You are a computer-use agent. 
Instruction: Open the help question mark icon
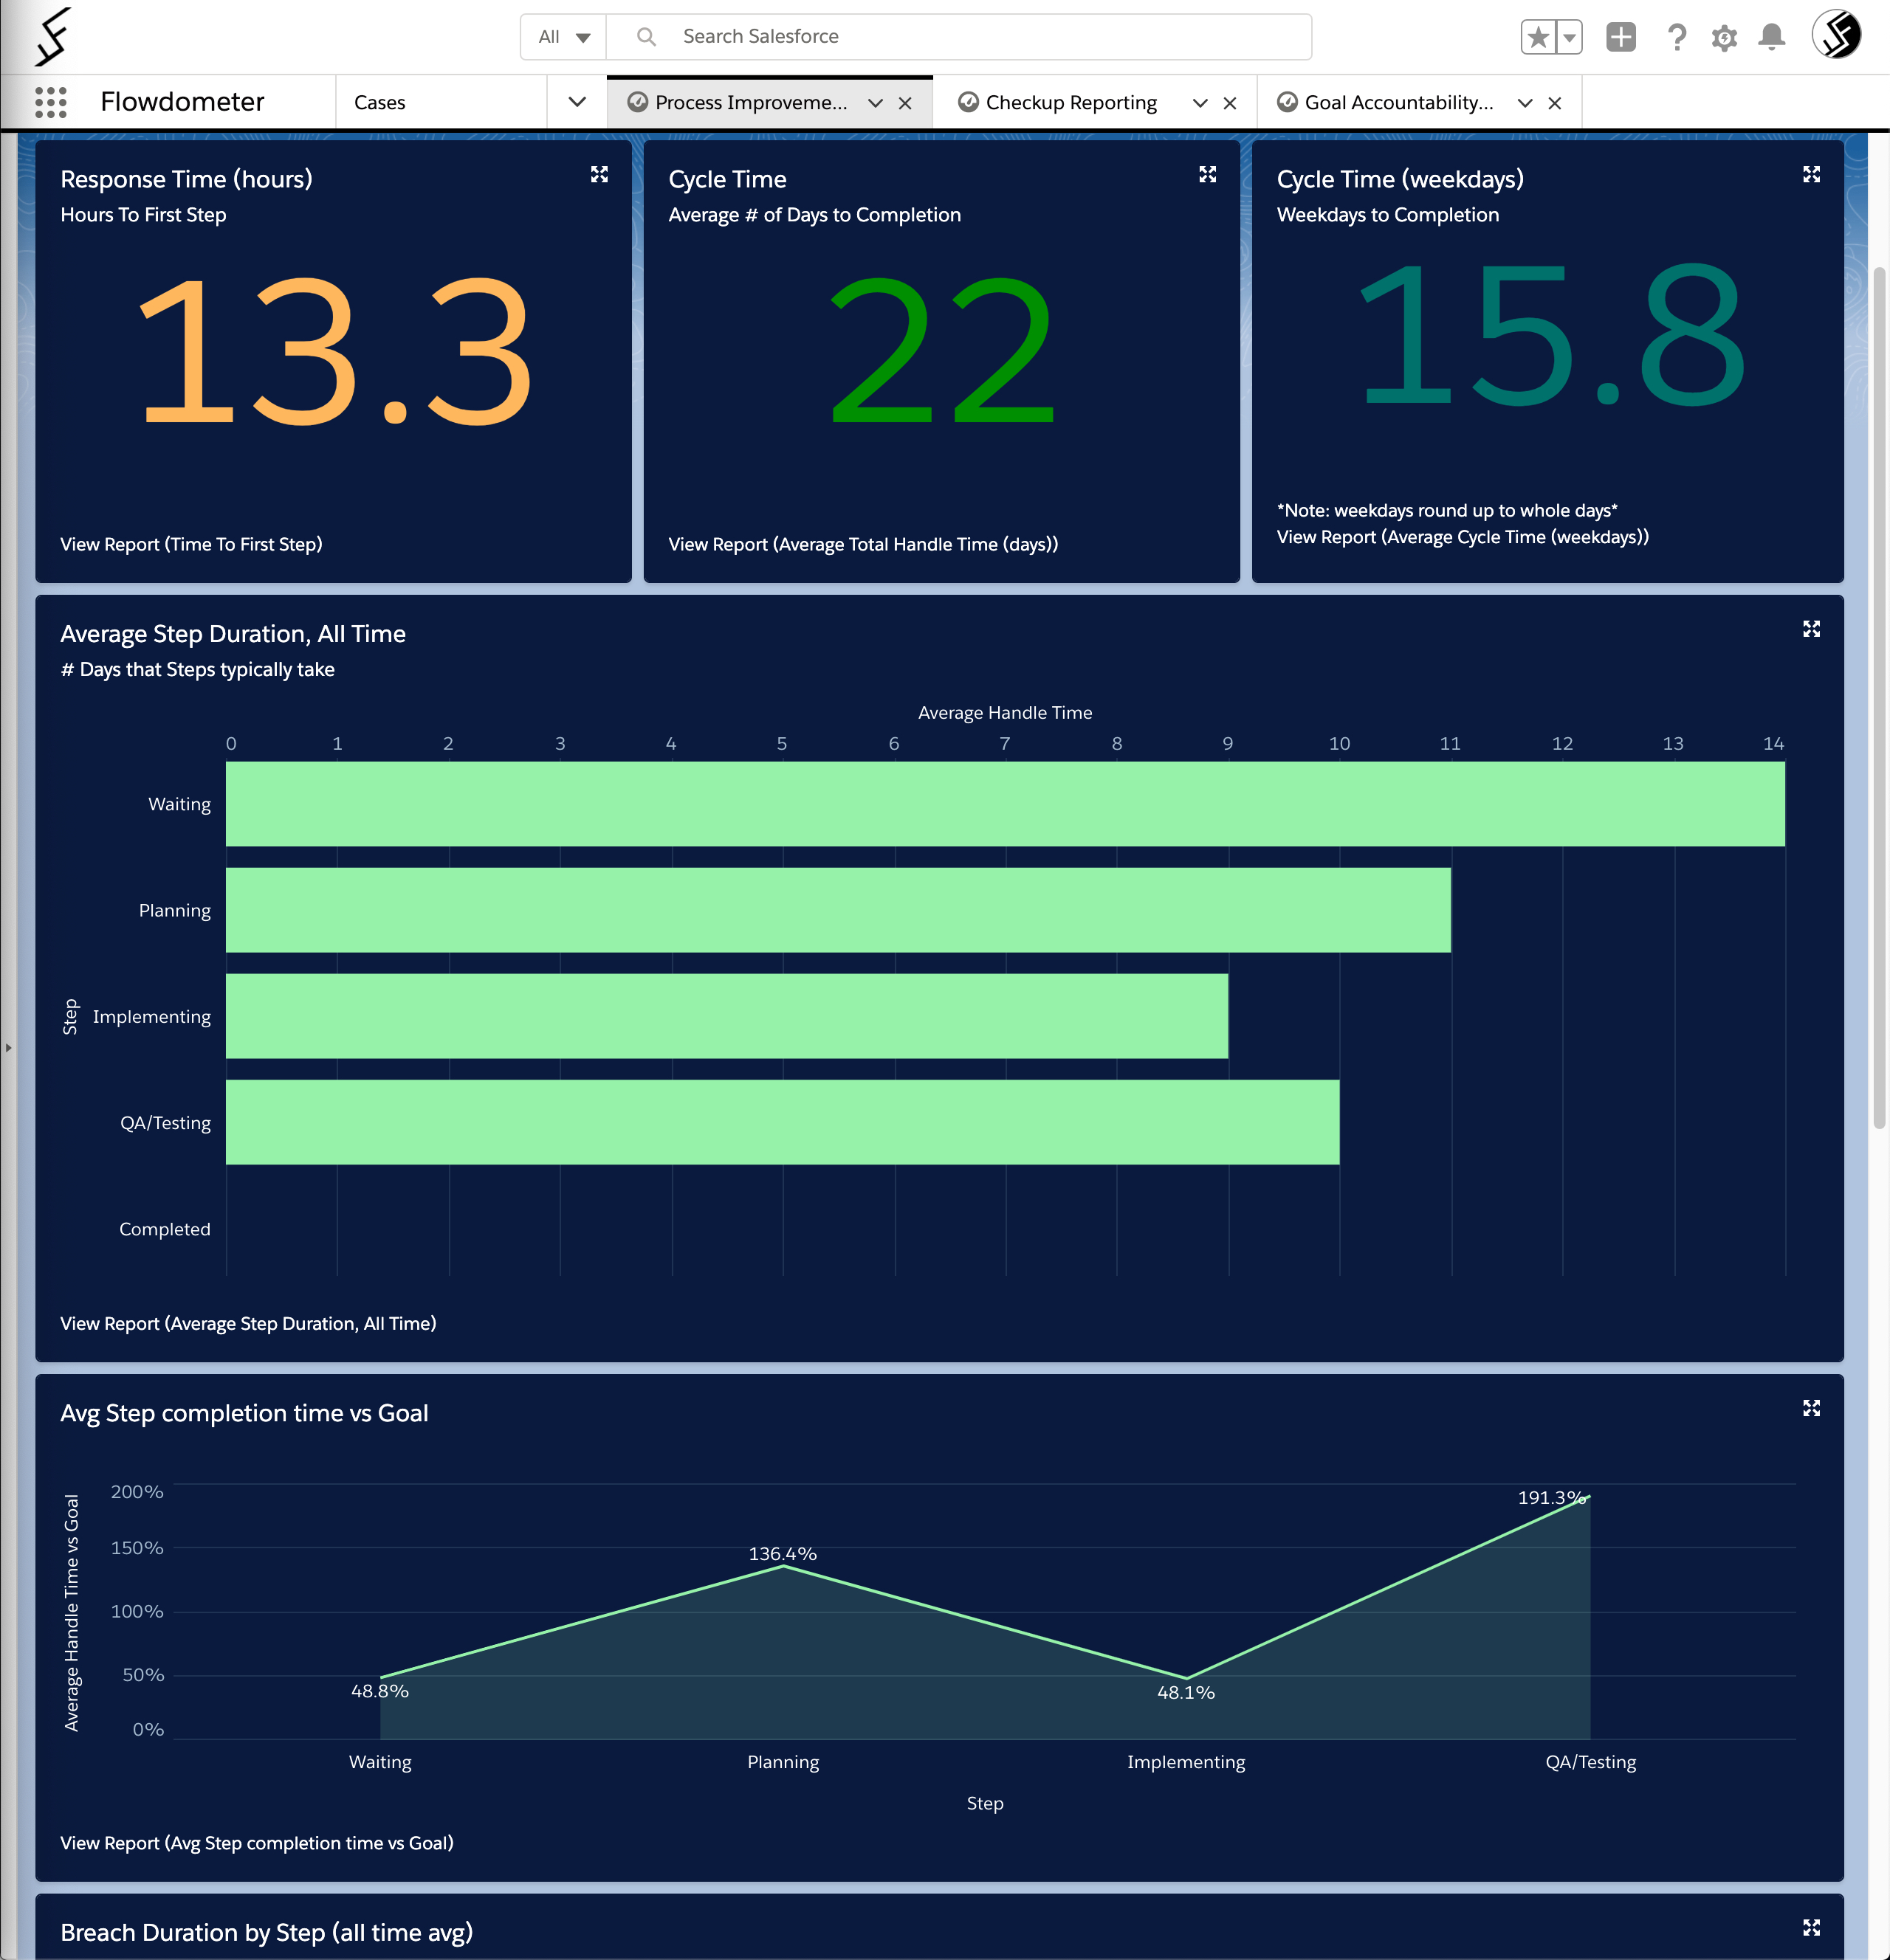pos(1676,38)
